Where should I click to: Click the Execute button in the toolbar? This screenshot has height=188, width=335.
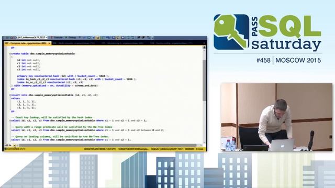pos(57,38)
